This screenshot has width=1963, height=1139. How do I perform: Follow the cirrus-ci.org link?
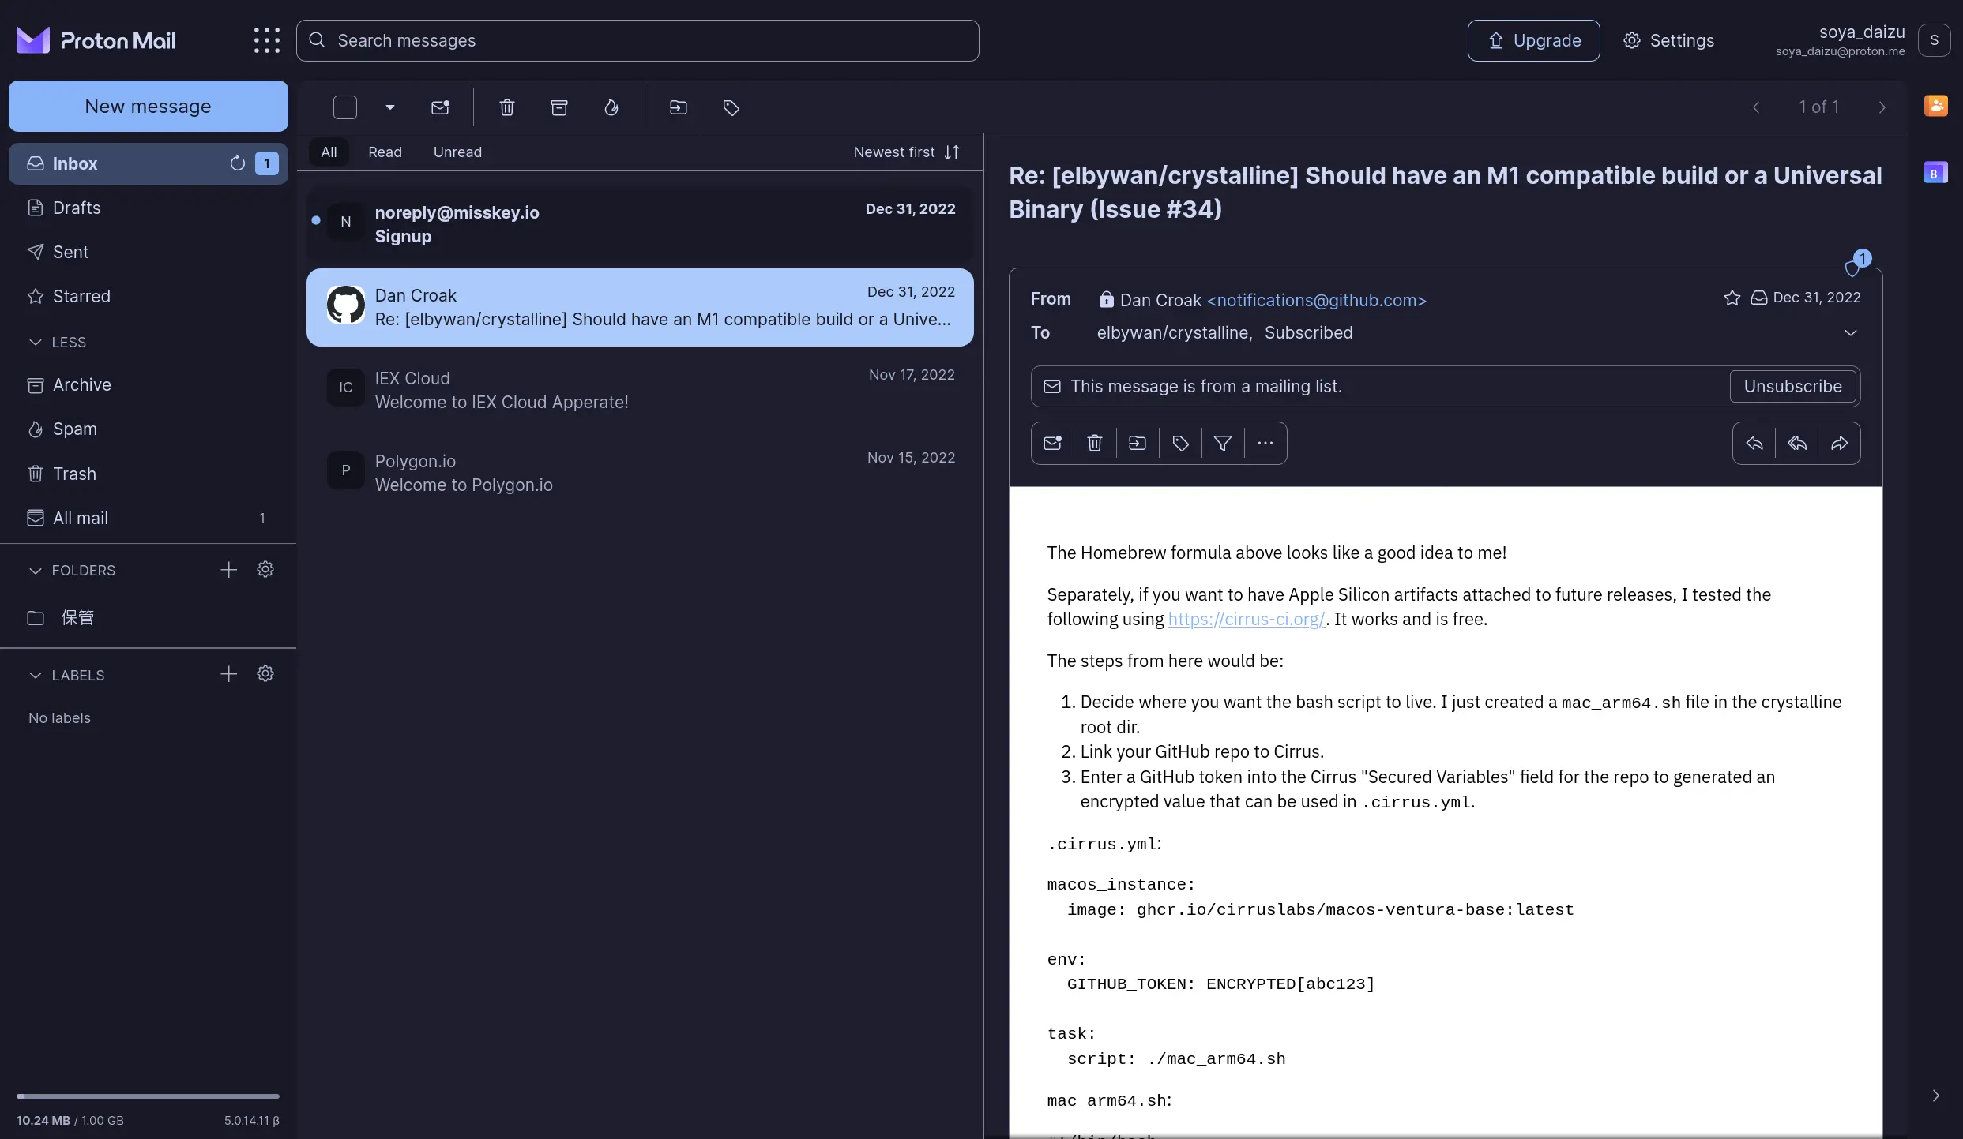coord(1247,619)
